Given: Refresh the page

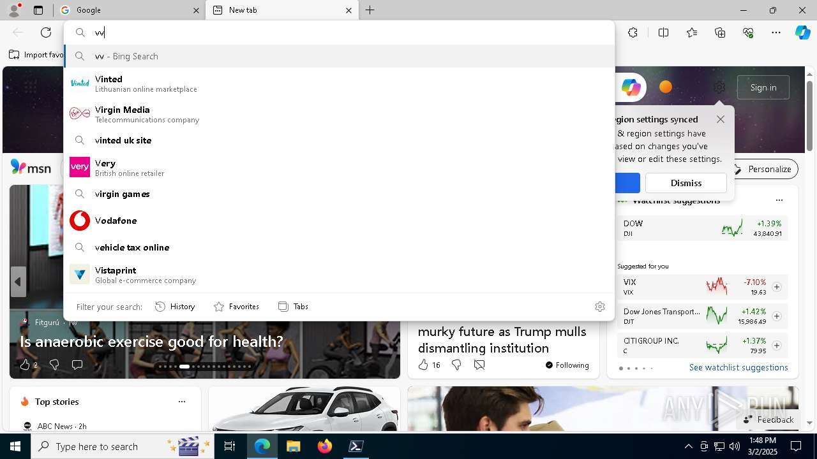Looking at the screenshot, I should (x=46, y=33).
